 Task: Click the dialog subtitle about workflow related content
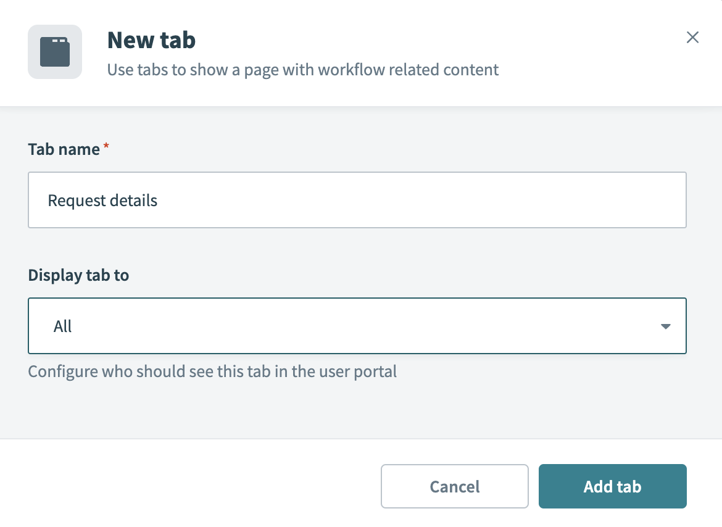coord(303,70)
